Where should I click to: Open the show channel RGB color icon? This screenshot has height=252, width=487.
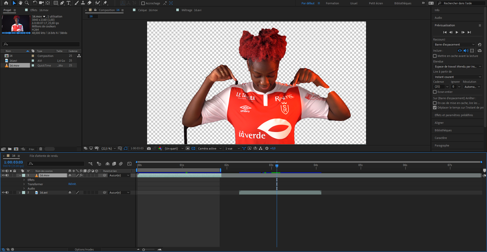(160, 149)
